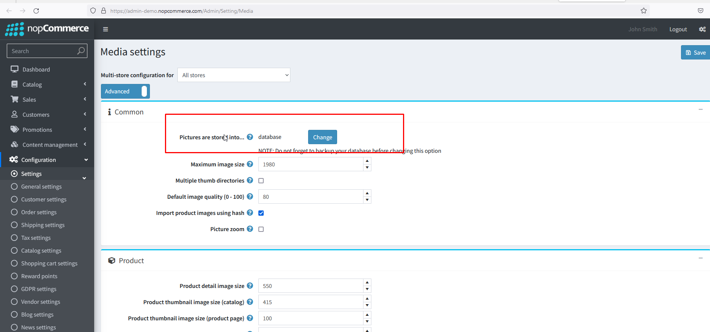Open Shipping settings in sidebar

click(x=43, y=225)
